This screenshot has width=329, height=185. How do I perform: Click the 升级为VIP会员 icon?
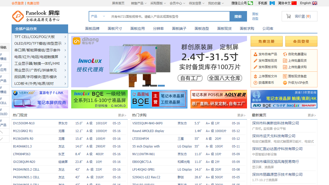pyautogui.click(x=285, y=83)
